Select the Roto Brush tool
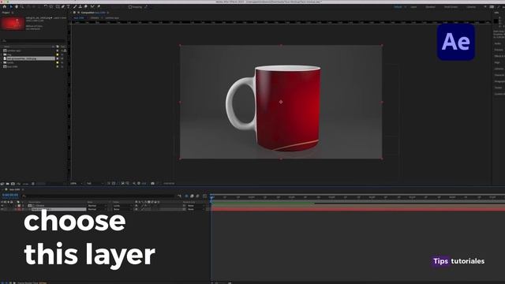This screenshot has width=505, height=284. 92,6
